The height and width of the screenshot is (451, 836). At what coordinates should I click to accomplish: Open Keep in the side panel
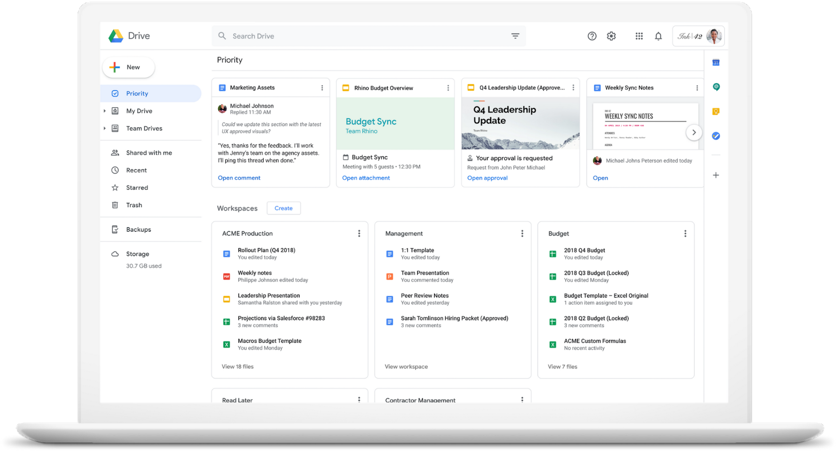(x=716, y=112)
